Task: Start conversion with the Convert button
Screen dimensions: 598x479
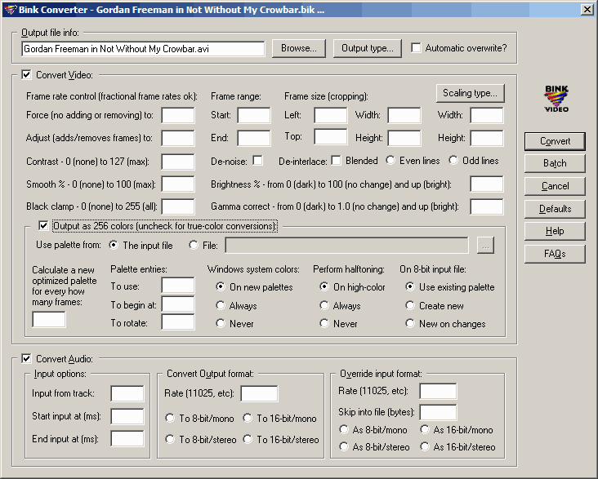Action: click(555, 141)
